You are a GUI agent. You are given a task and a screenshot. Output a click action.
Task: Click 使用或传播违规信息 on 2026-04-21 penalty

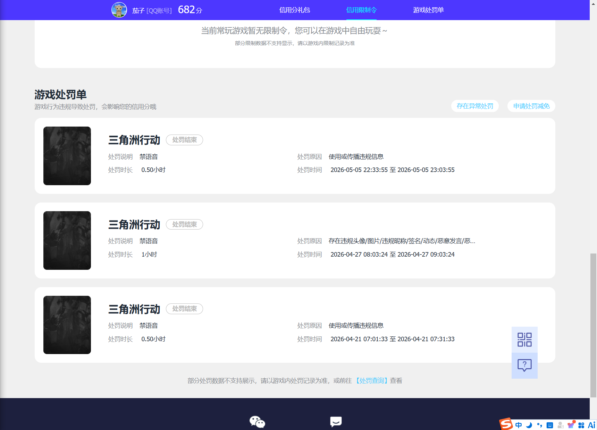[356, 326]
